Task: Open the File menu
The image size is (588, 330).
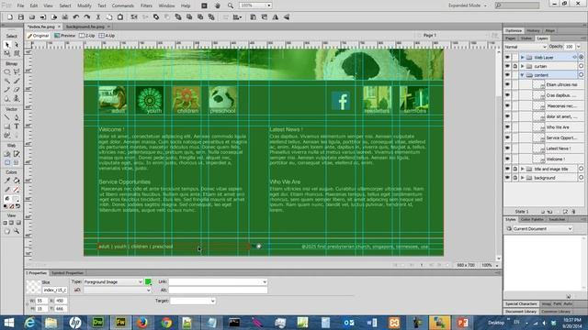Action: click(x=20, y=5)
